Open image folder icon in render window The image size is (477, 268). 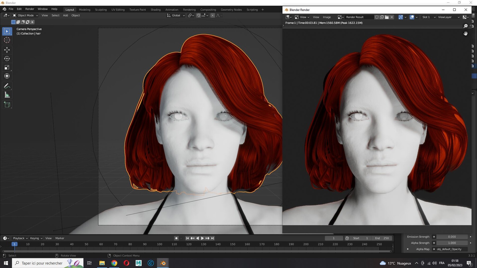point(387,17)
